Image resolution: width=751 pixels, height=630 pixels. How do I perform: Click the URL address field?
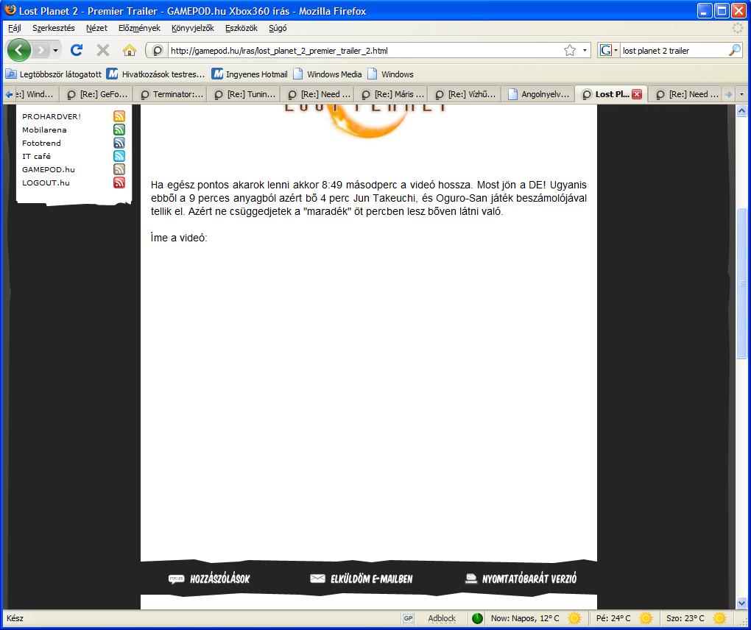(x=365, y=50)
